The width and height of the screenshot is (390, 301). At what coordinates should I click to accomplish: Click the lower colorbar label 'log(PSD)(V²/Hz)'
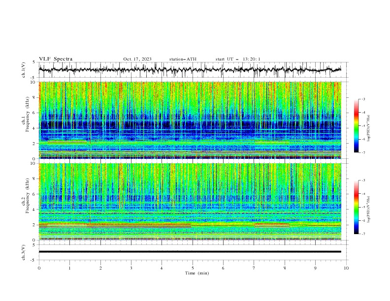[x=369, y=210]
